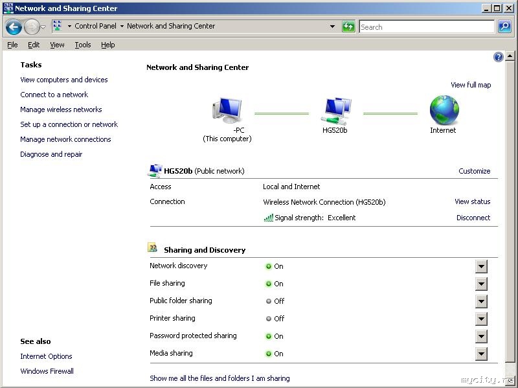
Task: Click Show me all files and folders sharing
Action: pyautogui.click(x=220, y=378)
